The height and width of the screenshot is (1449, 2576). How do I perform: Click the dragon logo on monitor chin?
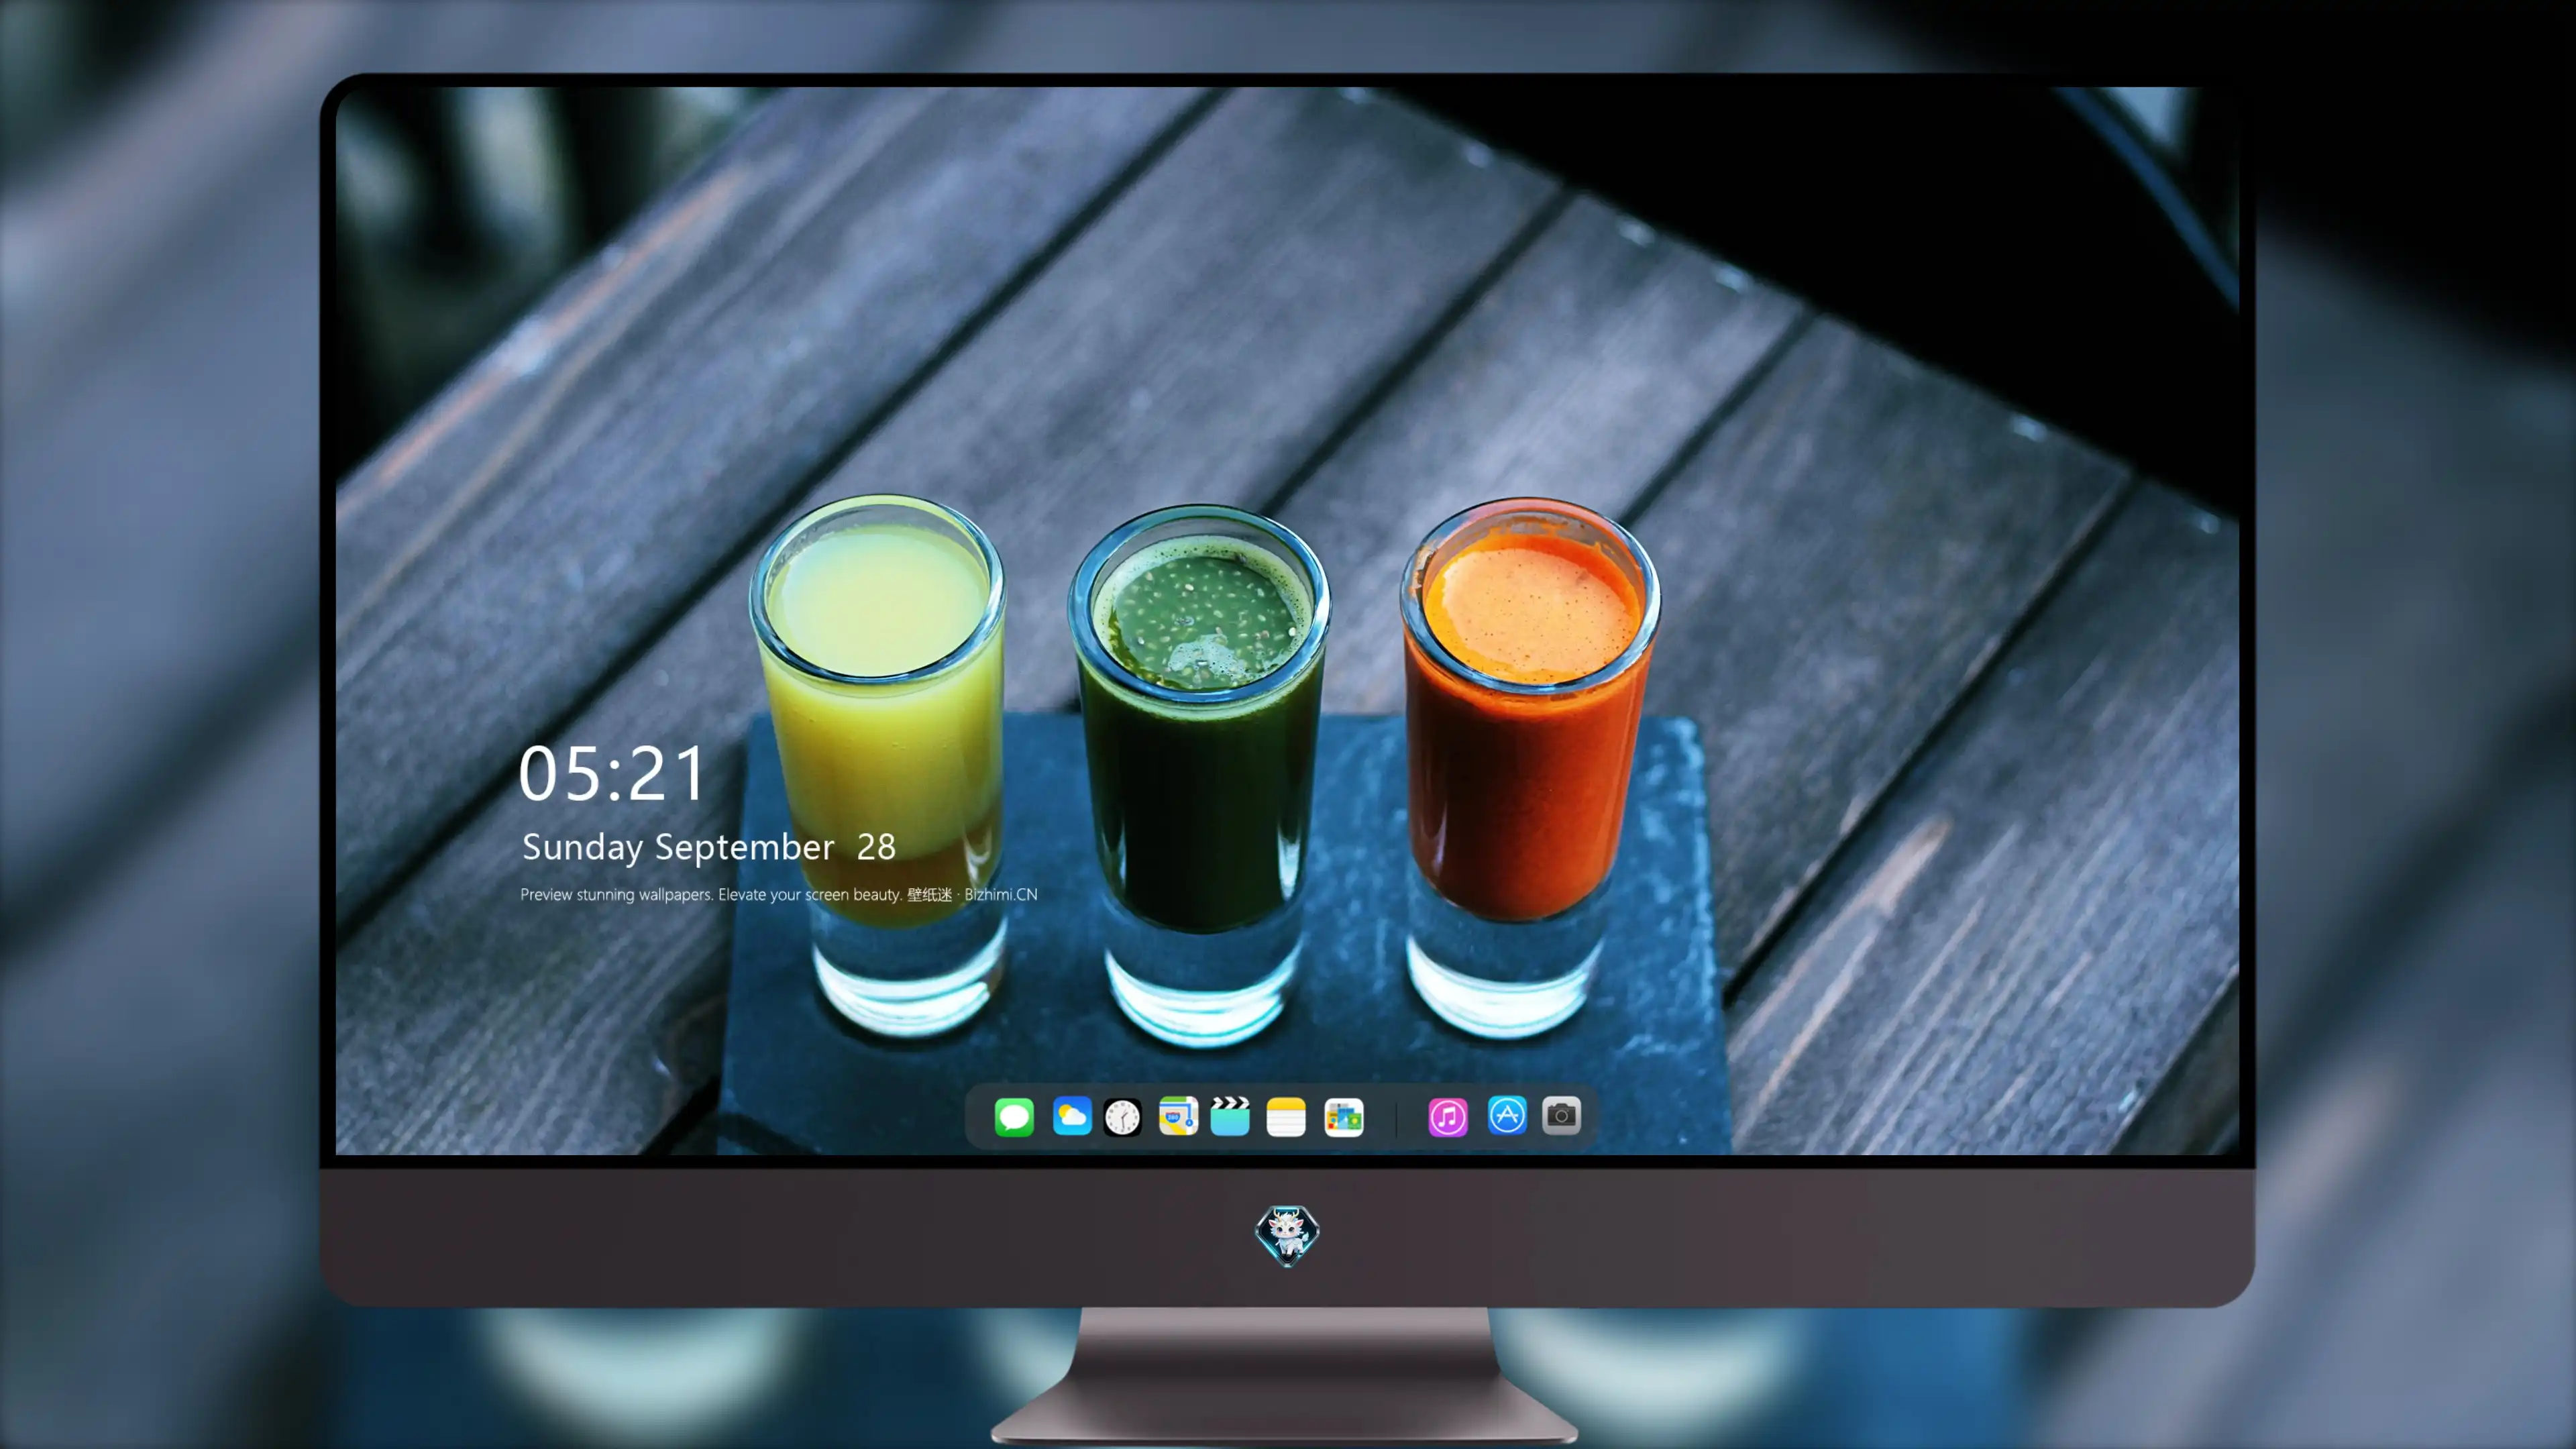(x=1287, y=1234)
